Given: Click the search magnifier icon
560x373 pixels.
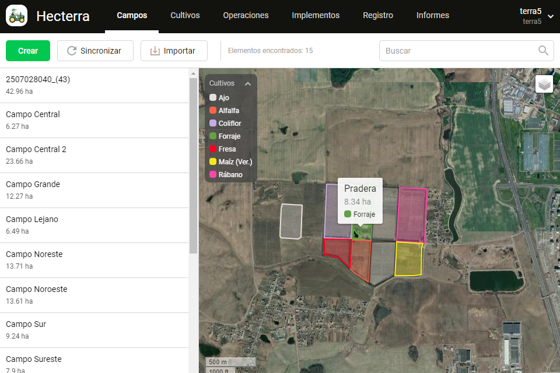Looking at the screenshot, I should pos(543,51).
